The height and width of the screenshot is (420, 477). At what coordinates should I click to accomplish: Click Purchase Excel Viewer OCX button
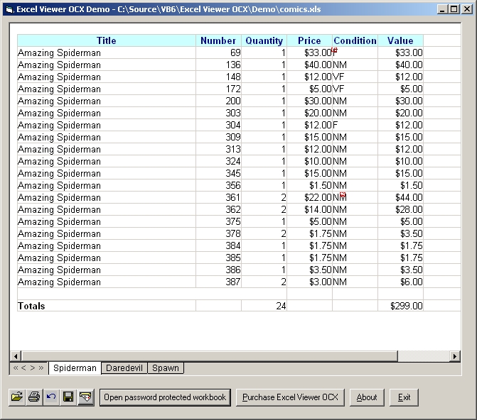(290, 397)
